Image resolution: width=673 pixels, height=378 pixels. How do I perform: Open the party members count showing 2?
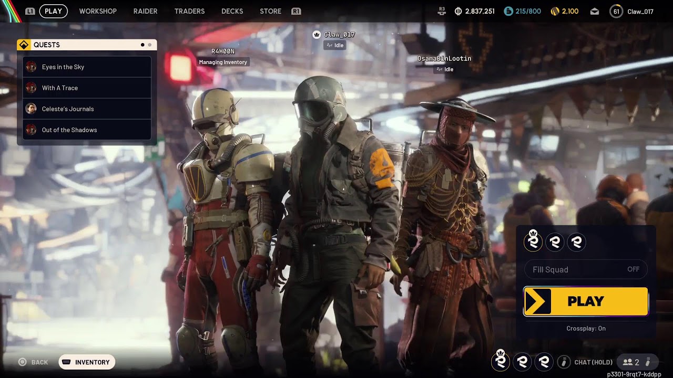coord(631,362)
